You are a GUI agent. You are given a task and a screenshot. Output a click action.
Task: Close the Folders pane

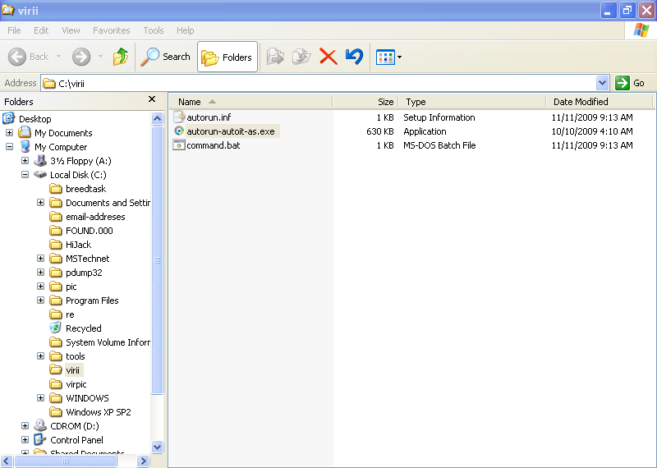[152, 99]
